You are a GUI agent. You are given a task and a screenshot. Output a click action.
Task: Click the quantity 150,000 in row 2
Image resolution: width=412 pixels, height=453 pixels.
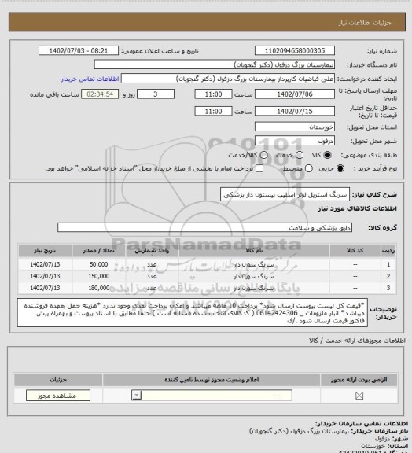[99, 276]
